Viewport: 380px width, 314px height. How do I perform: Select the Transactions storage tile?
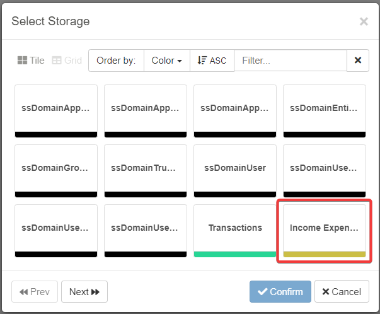click(235, 228)
